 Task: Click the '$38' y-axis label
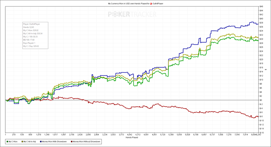tap(261, 23)
